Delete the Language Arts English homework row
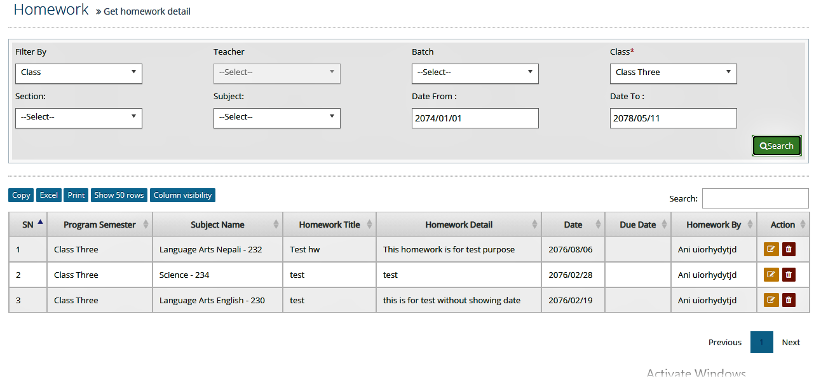821x377 pixels. (789, 300)
